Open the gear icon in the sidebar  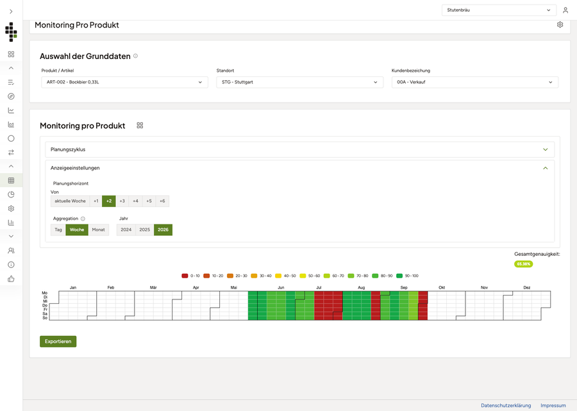point(11,208)
